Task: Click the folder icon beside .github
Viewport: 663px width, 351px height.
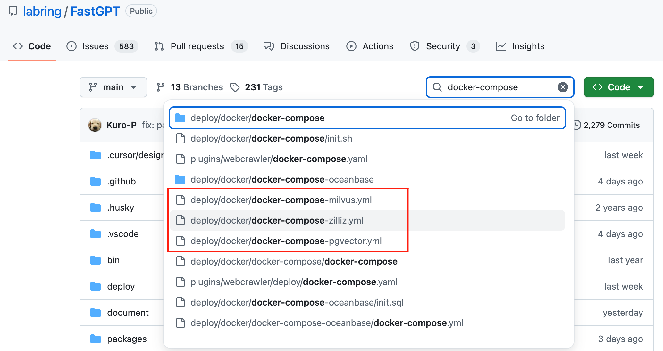Action: (x=96, y=181)
